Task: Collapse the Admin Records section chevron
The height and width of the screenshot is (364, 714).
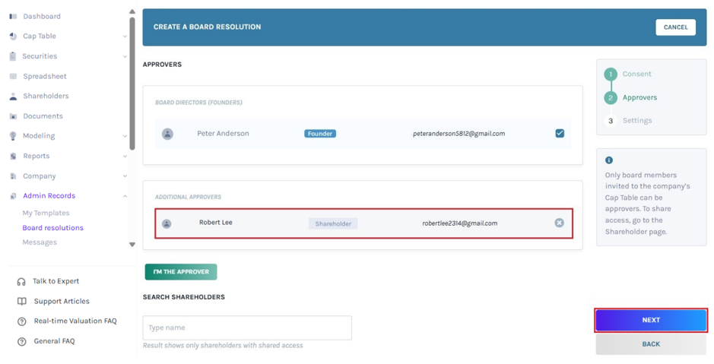Action: [x=125, y=196]
